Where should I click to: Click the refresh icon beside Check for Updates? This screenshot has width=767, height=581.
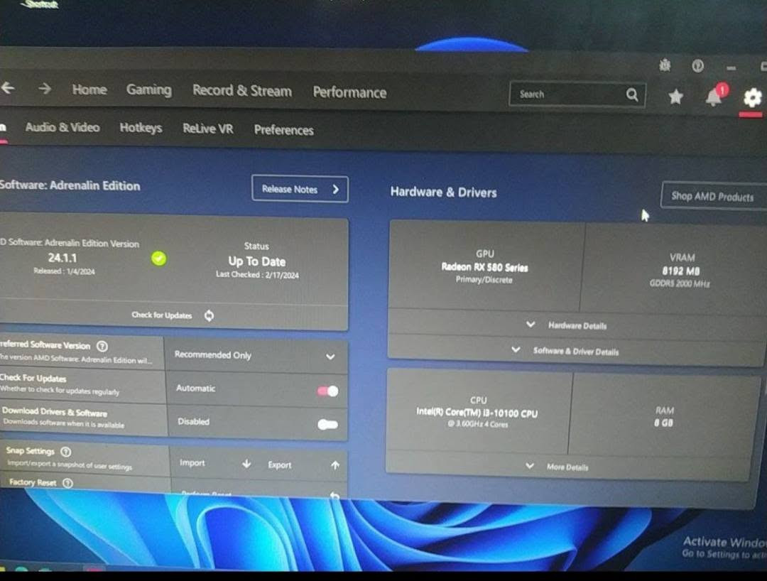[x=209, y=316]
